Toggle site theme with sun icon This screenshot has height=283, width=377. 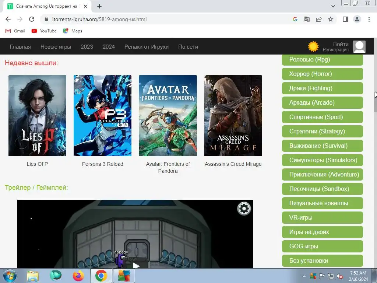pyautogui.click(x=313, y=46)
